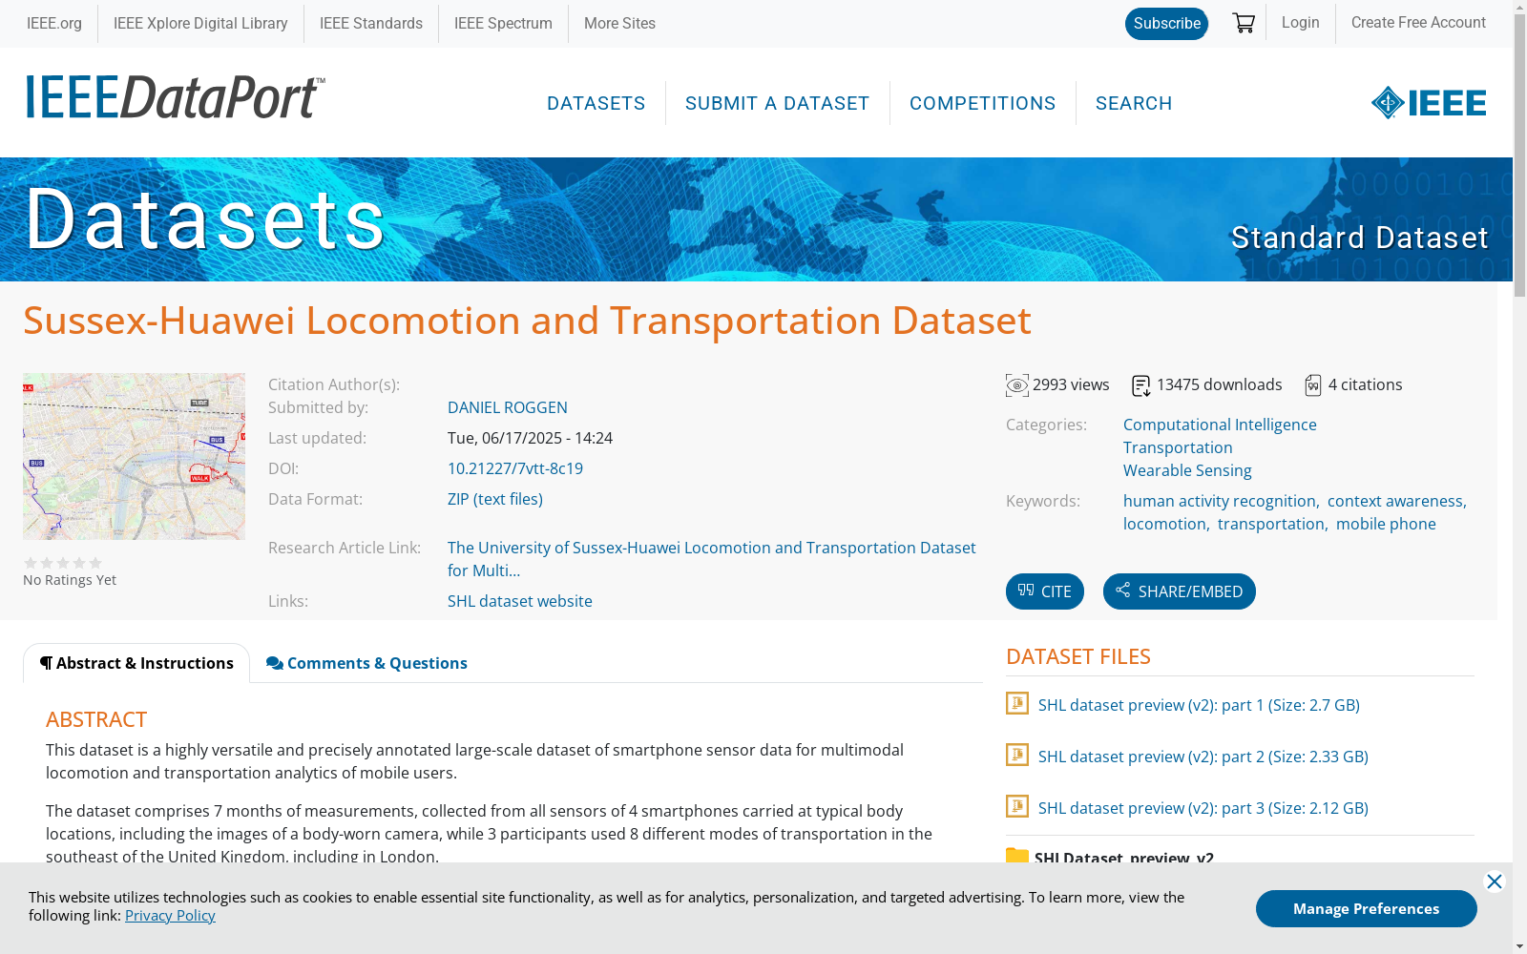Open the Privacy Policy link
Image resolution: width=1527 pixels, height=954 pixels.
point(170,915)
